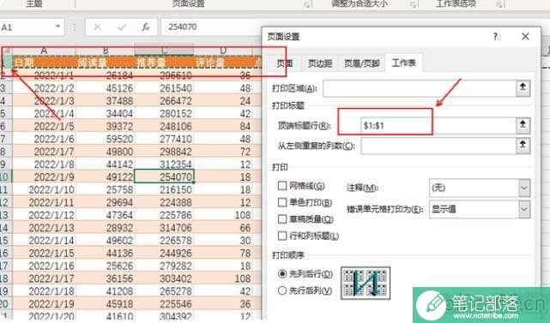Click the top title rows range selector icon

pos(523,125)
